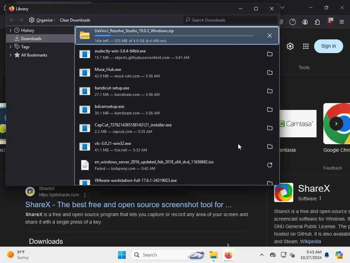Screen dimensions: 350x263
Task: Open containing folder for Muse_Hub.exe
Action: click(x=270, y=73)
